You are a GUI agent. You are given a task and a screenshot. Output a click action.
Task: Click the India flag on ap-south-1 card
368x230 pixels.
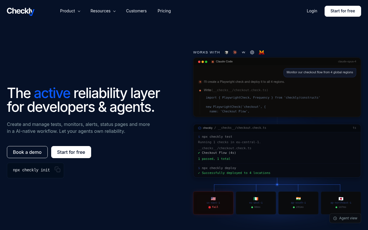pyautogui.click(x=298, y=199)
